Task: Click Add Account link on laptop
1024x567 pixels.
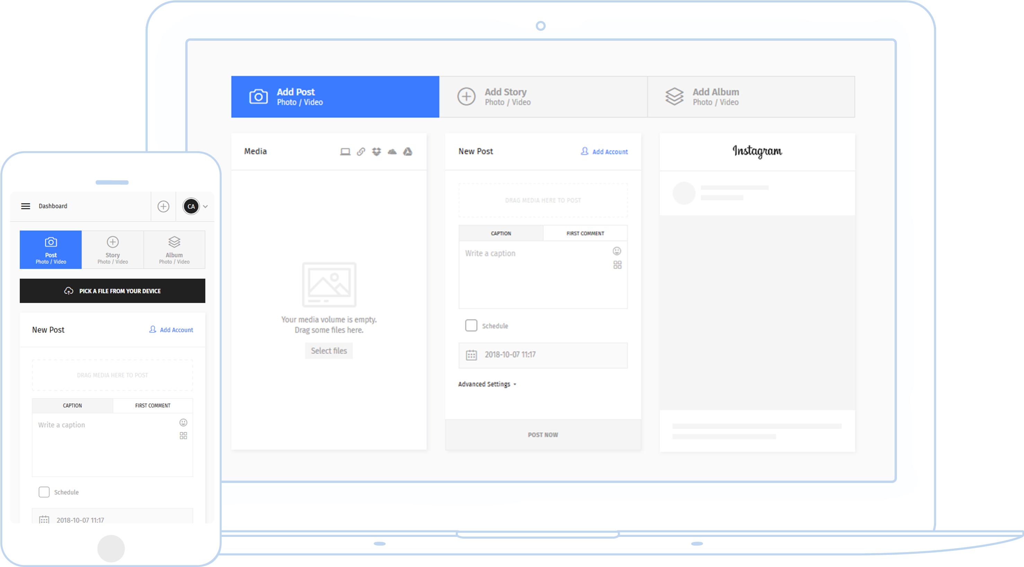Action: [604, 152]
